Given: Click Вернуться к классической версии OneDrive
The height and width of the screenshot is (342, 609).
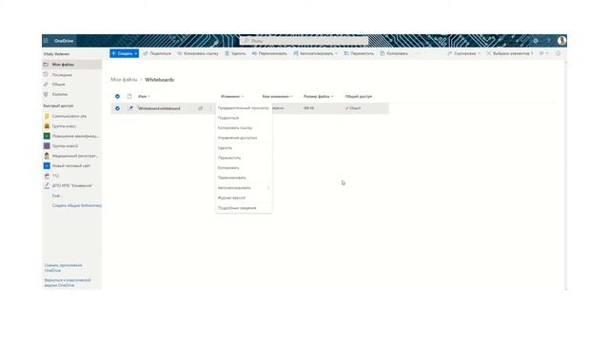Looking at the screenshot, I should click(68, 282).
